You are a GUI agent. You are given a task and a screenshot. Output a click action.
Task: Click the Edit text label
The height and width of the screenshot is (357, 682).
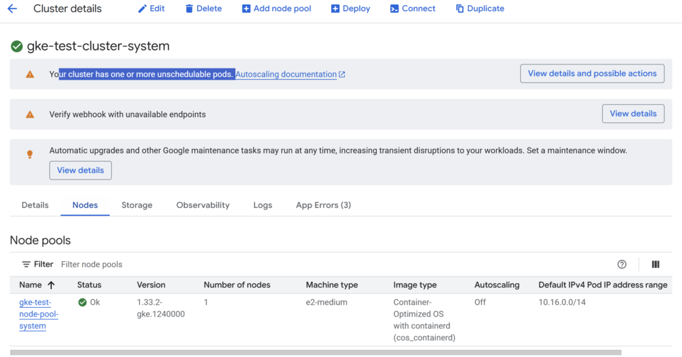tap(157, 9)
